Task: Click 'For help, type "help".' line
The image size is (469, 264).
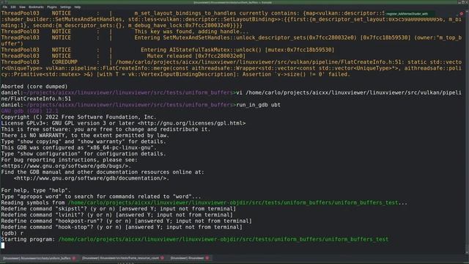Action: 36,191
